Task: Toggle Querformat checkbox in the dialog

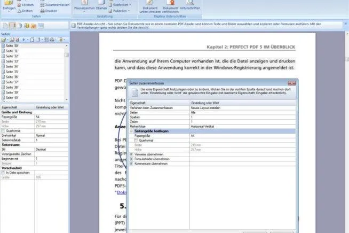Action: tap(136, 141)
